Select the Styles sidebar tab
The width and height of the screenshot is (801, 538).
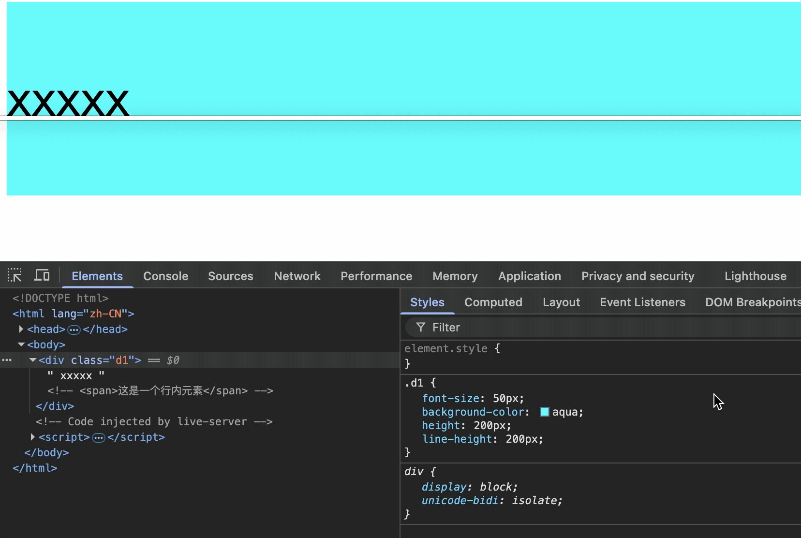[x=427, y=302]
